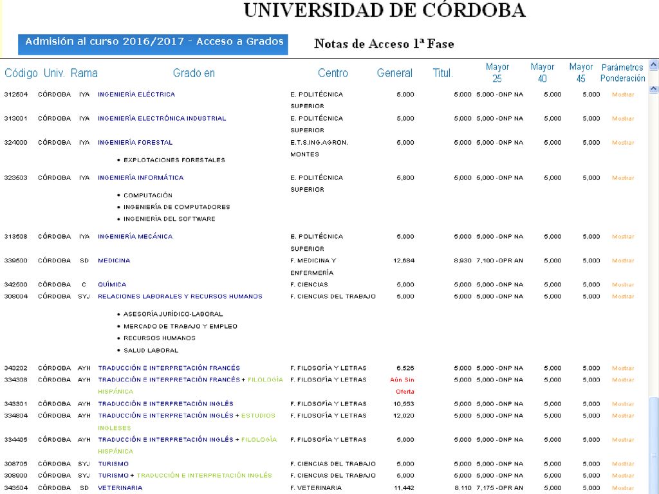Click the 12,020 grade in row 334804
Viewport: 659px width, 494px height.
pos(404,416)
